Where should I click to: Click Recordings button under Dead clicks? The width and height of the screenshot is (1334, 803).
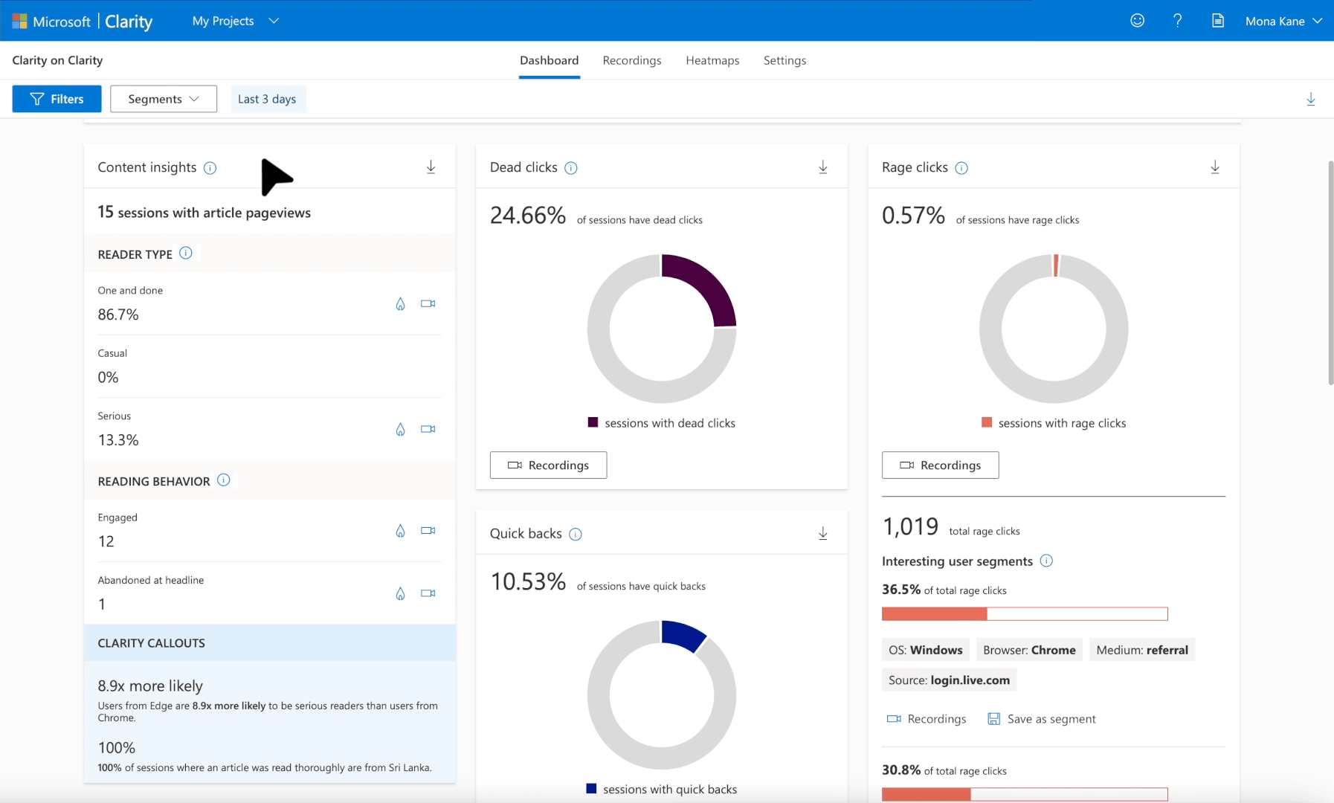click(x=548, y=465)
